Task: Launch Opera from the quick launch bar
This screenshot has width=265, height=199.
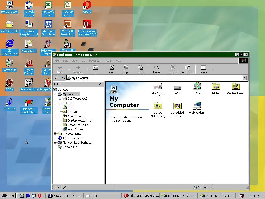Action: tap(39, 196)
